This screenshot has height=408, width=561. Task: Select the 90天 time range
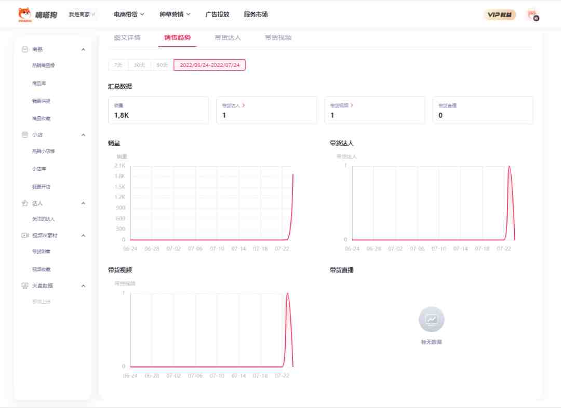click(162, 65)
